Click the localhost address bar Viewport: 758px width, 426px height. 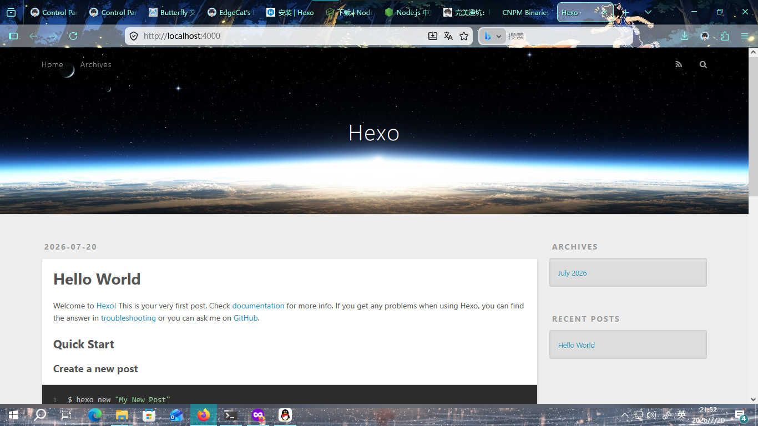coord(283,36)
